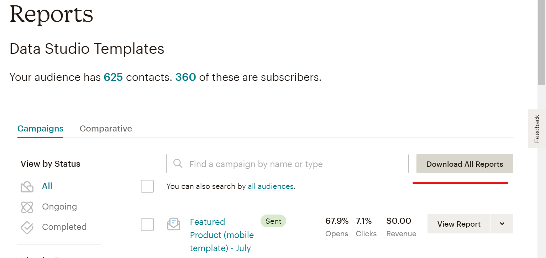Click the 360 subscribers number link

point(185,77)
